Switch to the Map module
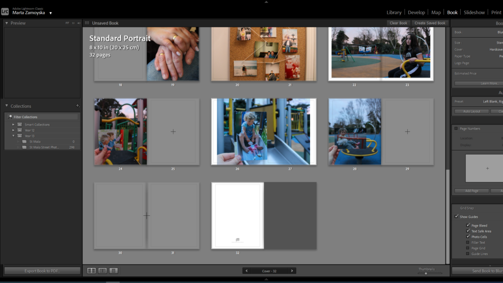This screenshot has width=503, height=283. [436, 12]
